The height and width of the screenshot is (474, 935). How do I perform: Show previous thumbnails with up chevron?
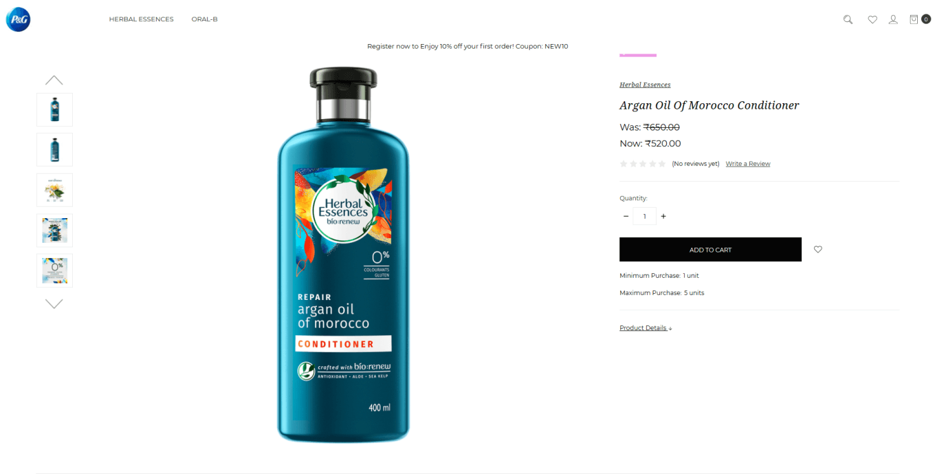pyautogui.click(x=54, y=80)
